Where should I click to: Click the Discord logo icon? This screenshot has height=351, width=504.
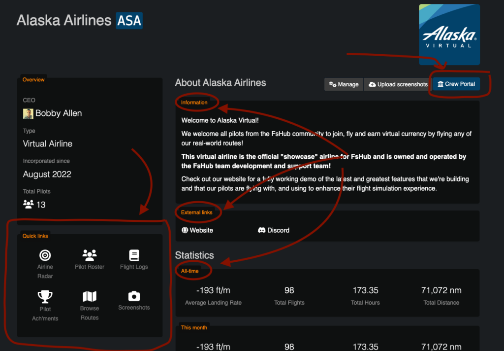tap(262, 230)
